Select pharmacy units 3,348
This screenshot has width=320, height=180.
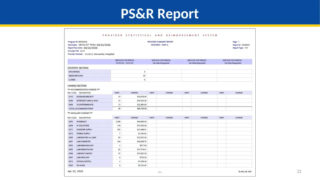118,122
